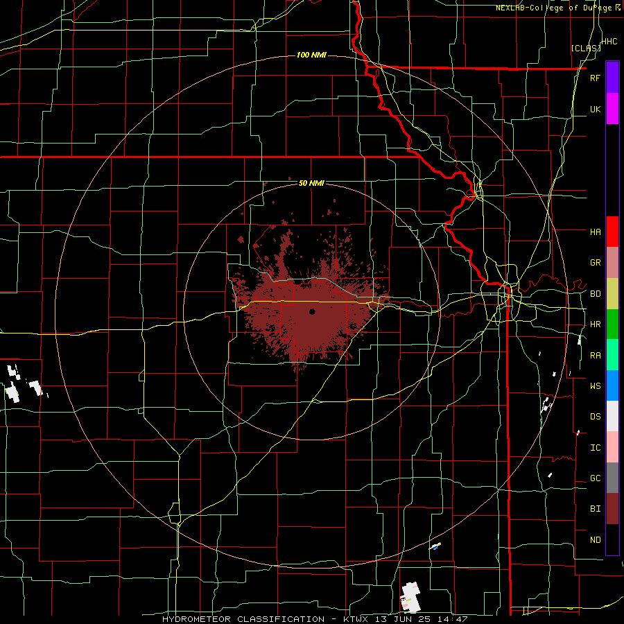Click the 100 NMI range ring label
The height and width of the screenshot is (624, 624).
311,55
